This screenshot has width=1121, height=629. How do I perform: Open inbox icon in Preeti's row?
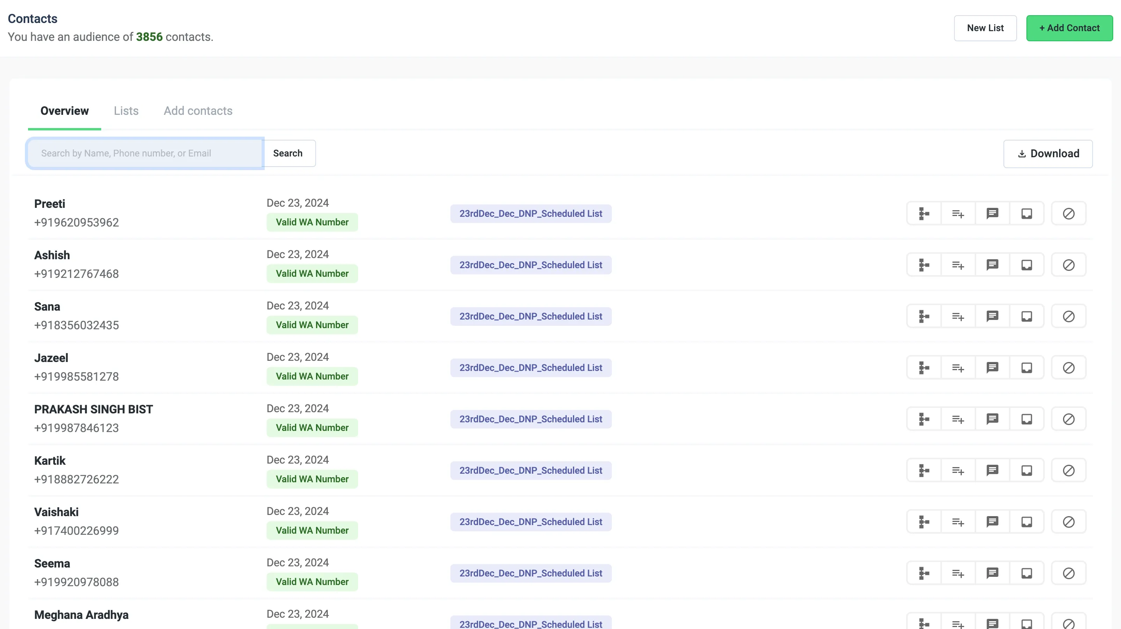click(x=1026, y=214)
